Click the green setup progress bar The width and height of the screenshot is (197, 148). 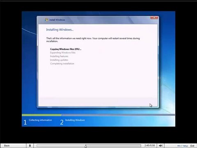click(42, 115)
